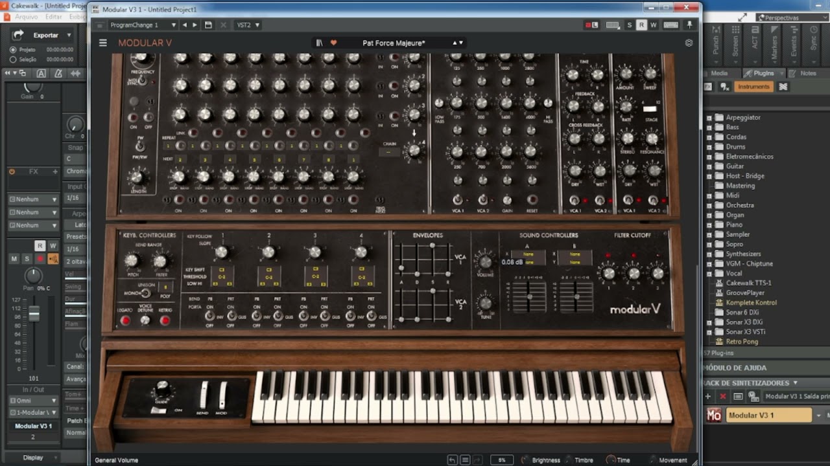Pin the Modular V3 plugin window
Screen dimensions: 830x466
[x=689, y=25]
